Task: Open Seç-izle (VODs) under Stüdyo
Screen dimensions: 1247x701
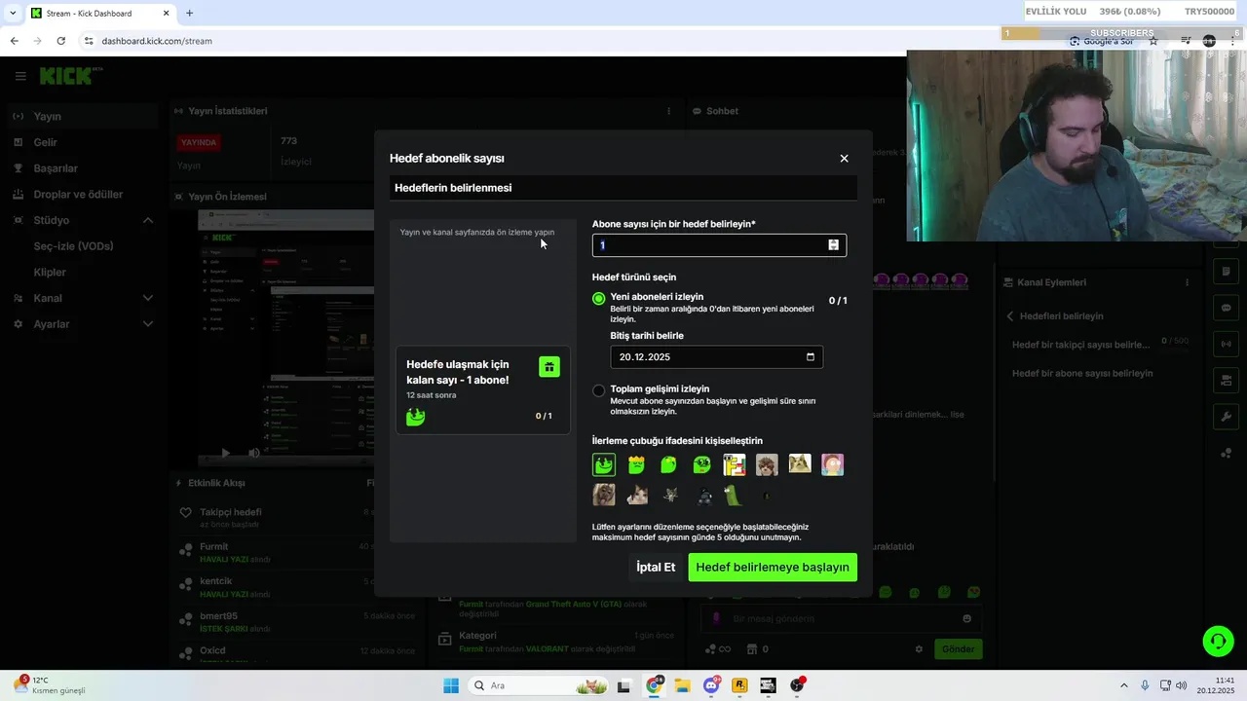Action: click(73, 246)
